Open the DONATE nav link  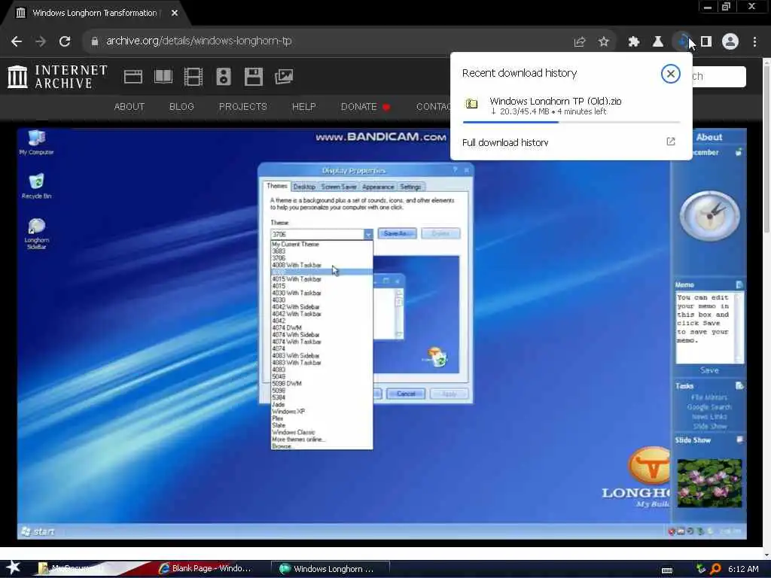coord(365,107)
